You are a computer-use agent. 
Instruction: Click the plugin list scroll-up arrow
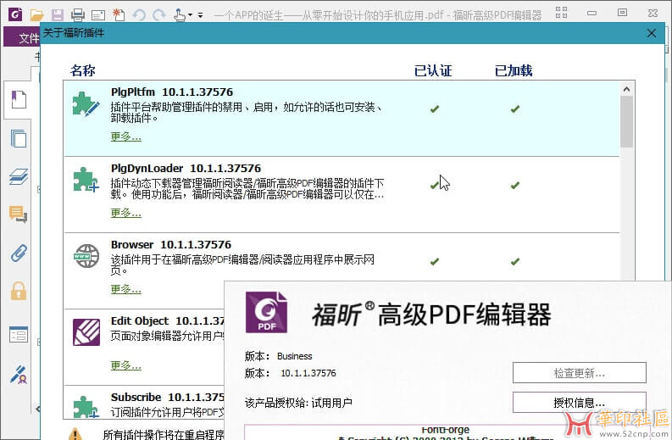626,89
